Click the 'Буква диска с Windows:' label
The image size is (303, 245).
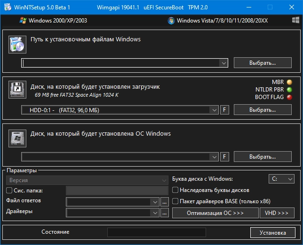point(202,179)
